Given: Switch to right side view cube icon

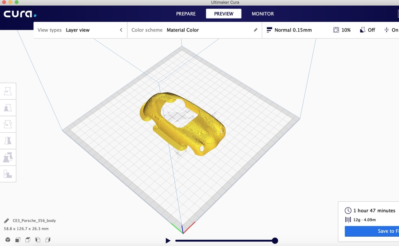Looking at the screenshot, I should point(48,240).
